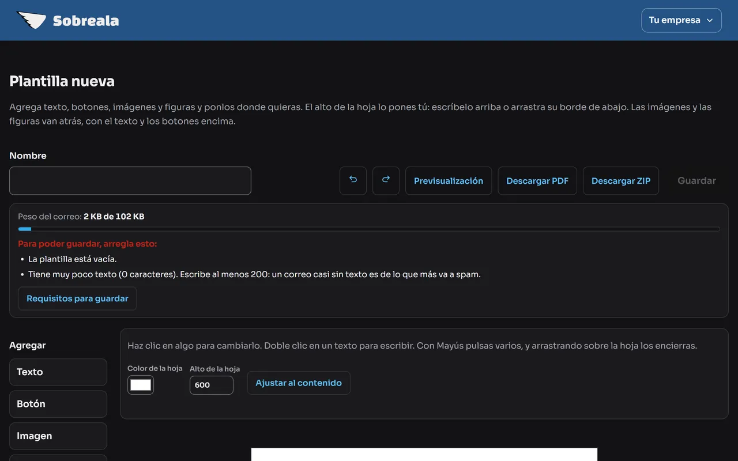Download the template with Descargar PDF
This screenshot has height=461, width=738.
coord(537,181)
